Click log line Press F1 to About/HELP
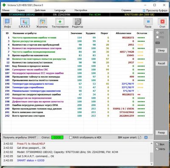This screenshot has width=170, height=168. tap(31, 144)
